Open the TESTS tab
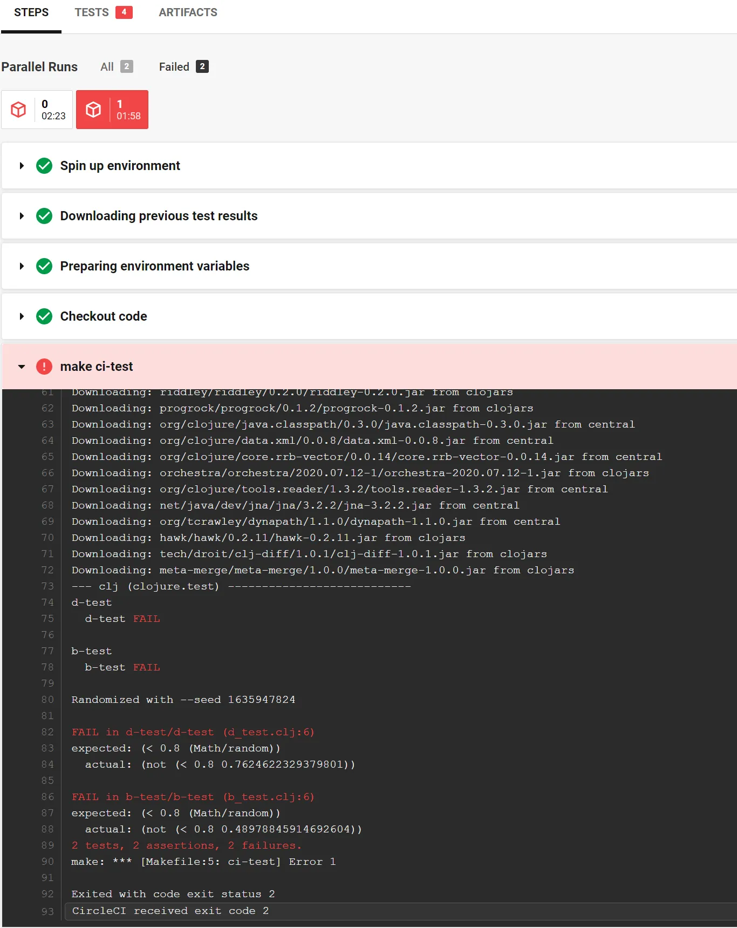The height and width of the screenshot is (928, 737). 92,12
